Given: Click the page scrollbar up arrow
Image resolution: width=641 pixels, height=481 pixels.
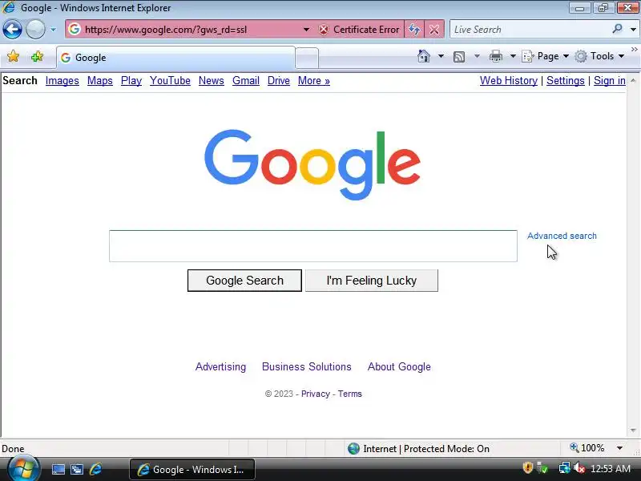Looking at the screenshot, I should (x=633, y=81).
